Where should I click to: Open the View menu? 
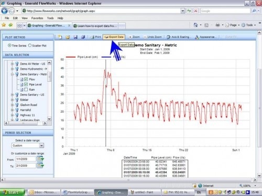tap(25, 18)
